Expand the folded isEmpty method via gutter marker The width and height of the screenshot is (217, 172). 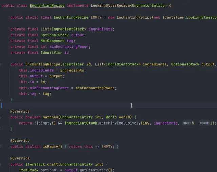1,147
